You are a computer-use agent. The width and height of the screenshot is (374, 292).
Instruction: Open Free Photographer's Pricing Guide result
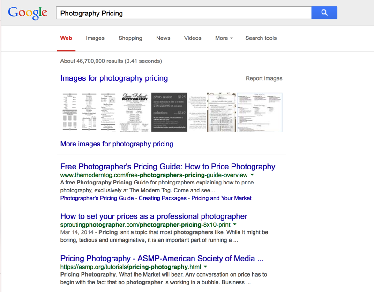(168, 166)
